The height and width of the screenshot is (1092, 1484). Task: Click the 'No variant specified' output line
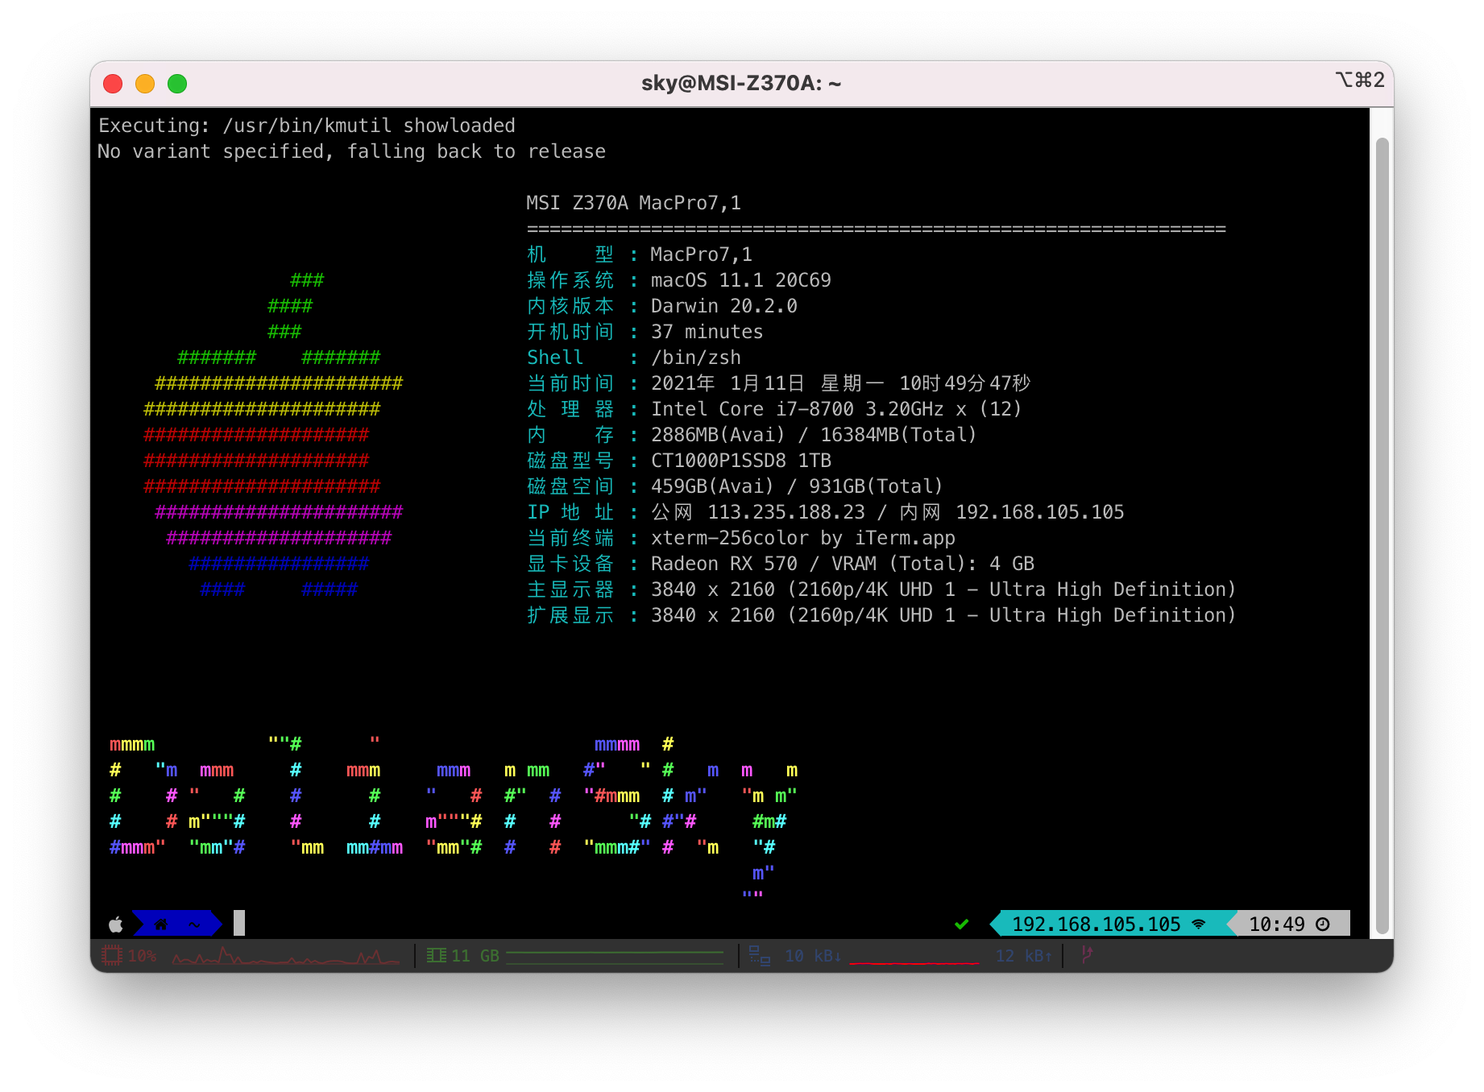351,151
